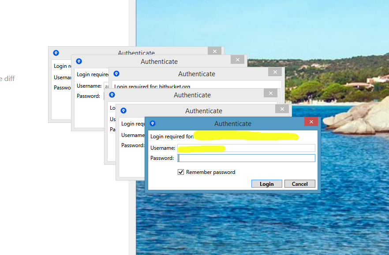
Task: Click the empty Password field on the front dialog
Action: 246,158
